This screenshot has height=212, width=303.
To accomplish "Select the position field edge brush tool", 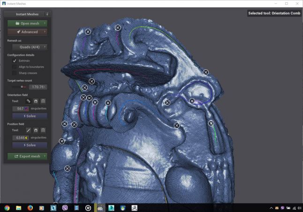I will (28, 130).
